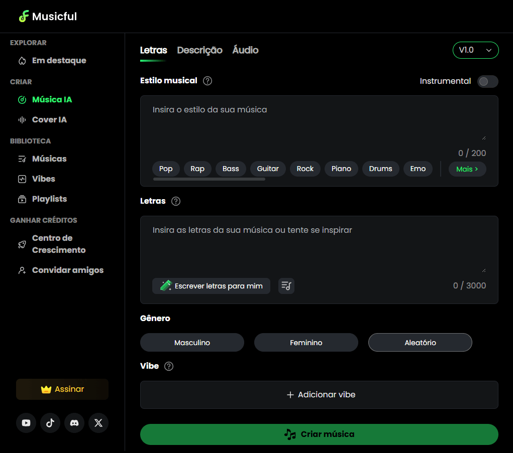Select Feminino as the voice gender
The image size is (513, 453).
pyautogui.click(x=306, y=342)
